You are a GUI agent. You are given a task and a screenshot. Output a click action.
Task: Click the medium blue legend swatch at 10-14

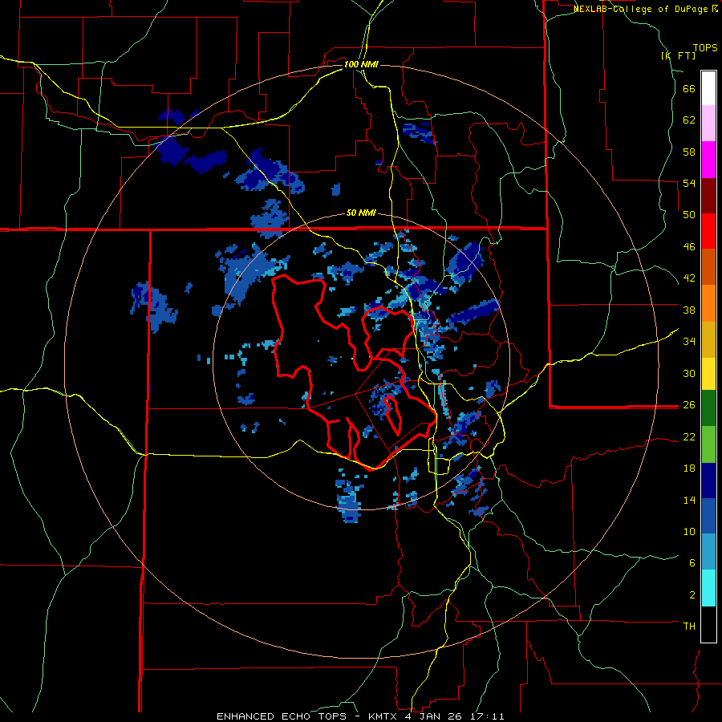(x=708, y=516)
